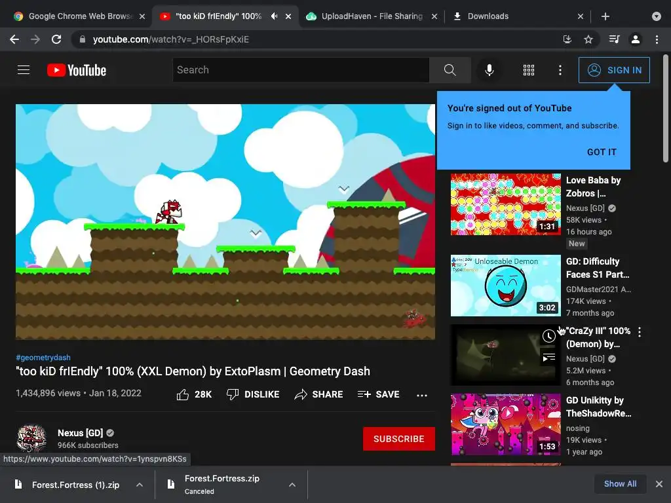
Task: Expand options for Forest.Fortress (1).zip
Action: coord(140,485)
